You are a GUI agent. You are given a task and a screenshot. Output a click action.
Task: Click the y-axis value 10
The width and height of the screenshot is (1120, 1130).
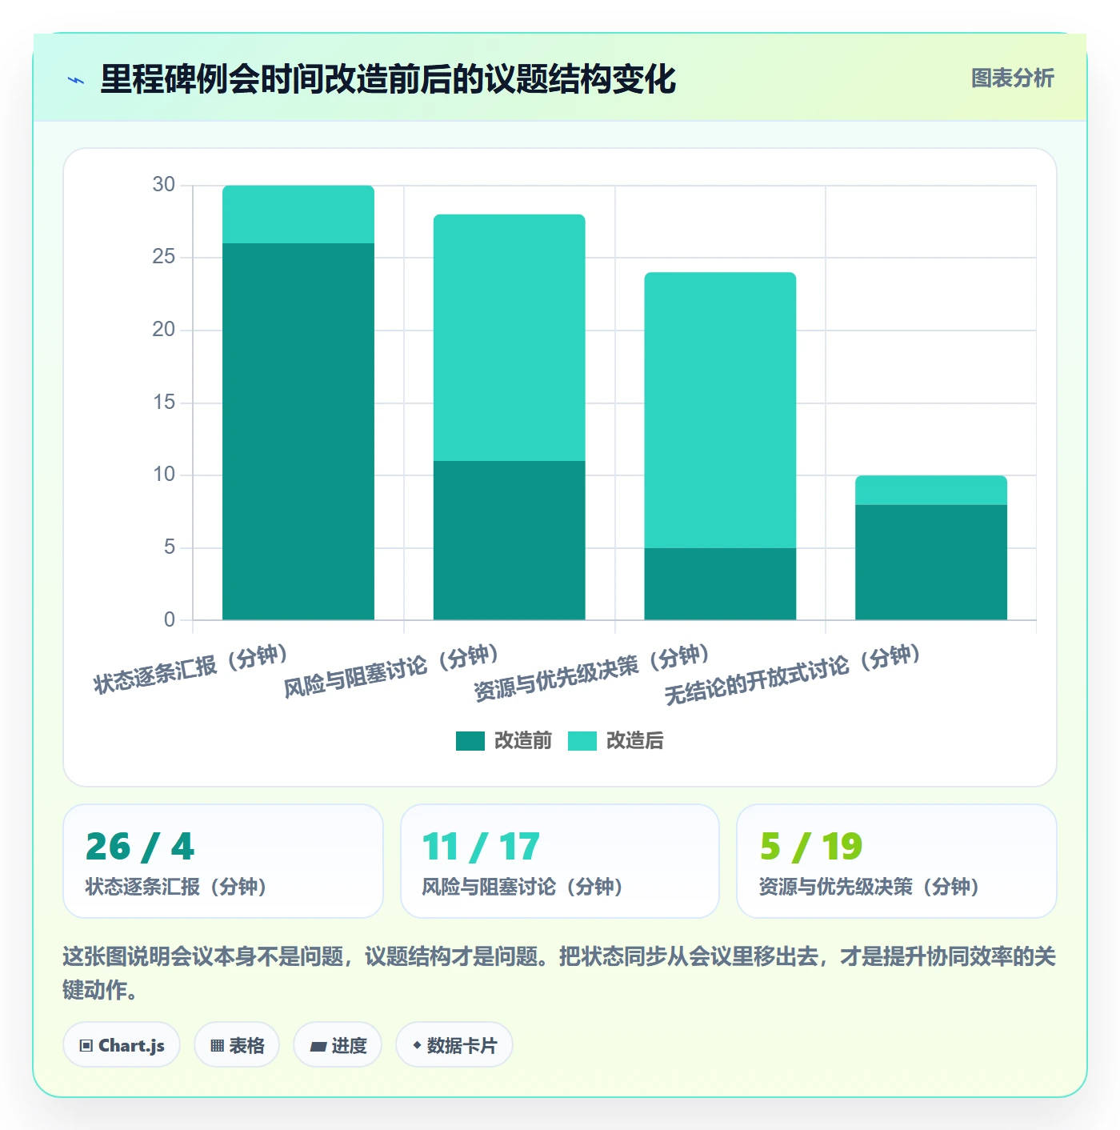point(164,475)
